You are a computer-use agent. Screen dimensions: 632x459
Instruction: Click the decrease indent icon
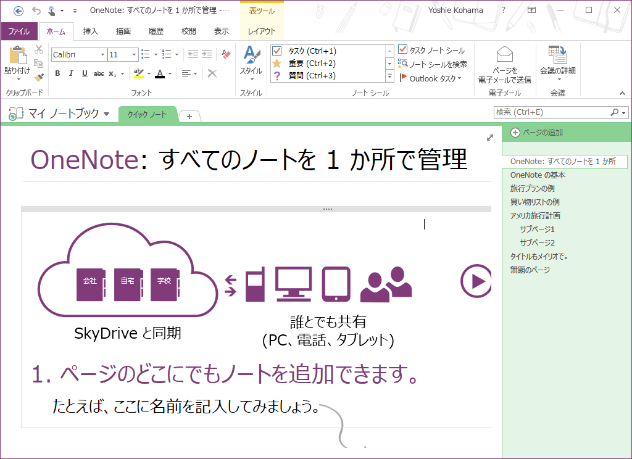[x=193, y=54]
